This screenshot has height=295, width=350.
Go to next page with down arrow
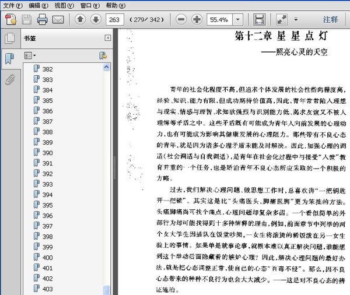tap(94, 19)
